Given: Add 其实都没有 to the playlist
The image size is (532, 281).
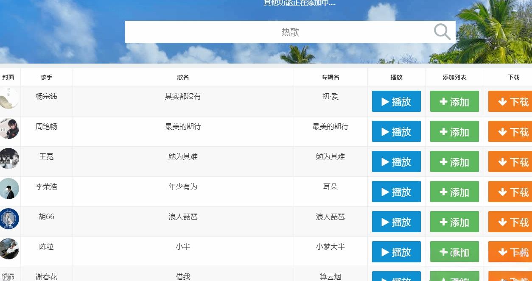Looking at the screenshot, I should (x=454, y=101).
